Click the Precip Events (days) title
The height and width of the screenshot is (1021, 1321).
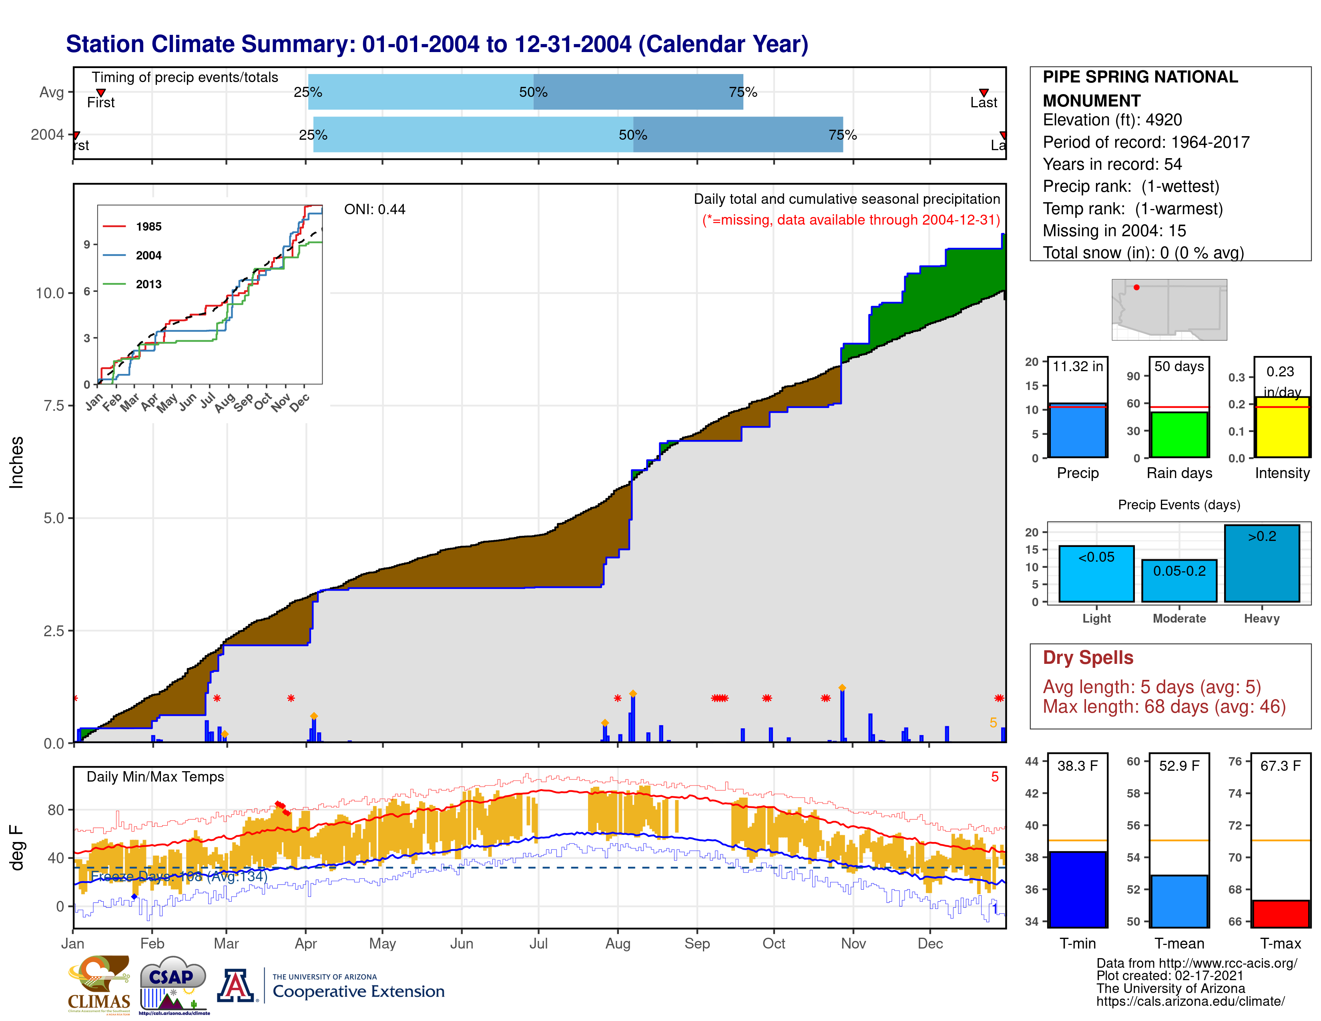pyautogui.click(x=1179, y=504)
